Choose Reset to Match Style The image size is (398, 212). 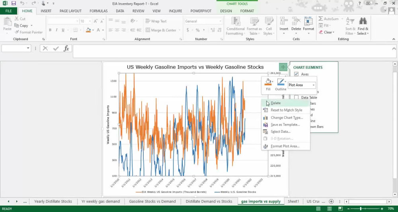285,110
